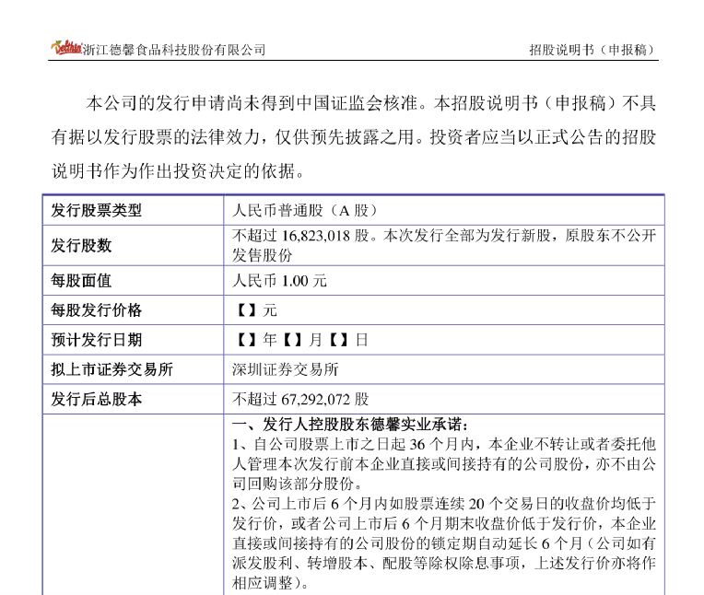Click cell value 人民币普通股（A 股）
The width and height of the screenshot is (704, 595).
(x=305, y=210)
